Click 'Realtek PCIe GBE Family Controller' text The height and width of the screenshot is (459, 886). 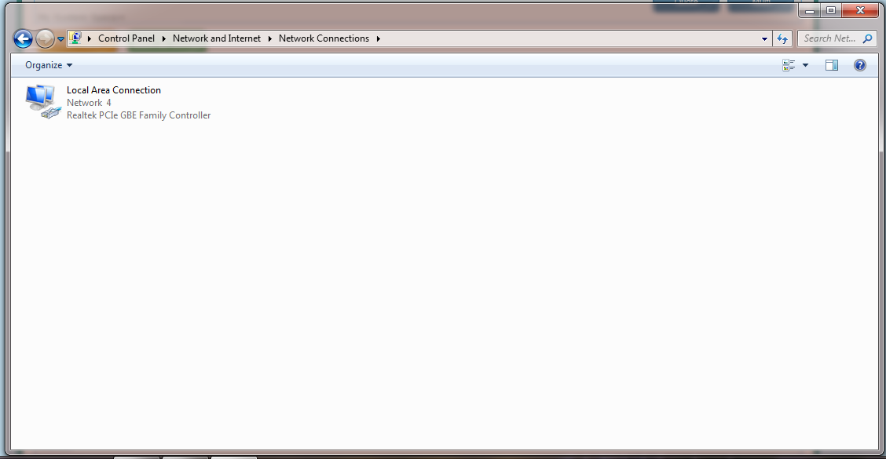tap(138, 115)
